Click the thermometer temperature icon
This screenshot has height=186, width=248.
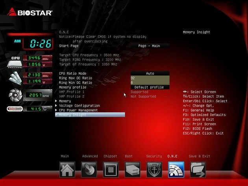click(x=15, y=109)
